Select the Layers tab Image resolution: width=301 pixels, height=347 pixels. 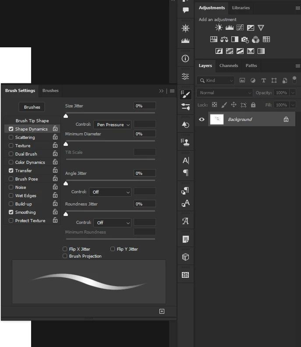click(205, 66)
